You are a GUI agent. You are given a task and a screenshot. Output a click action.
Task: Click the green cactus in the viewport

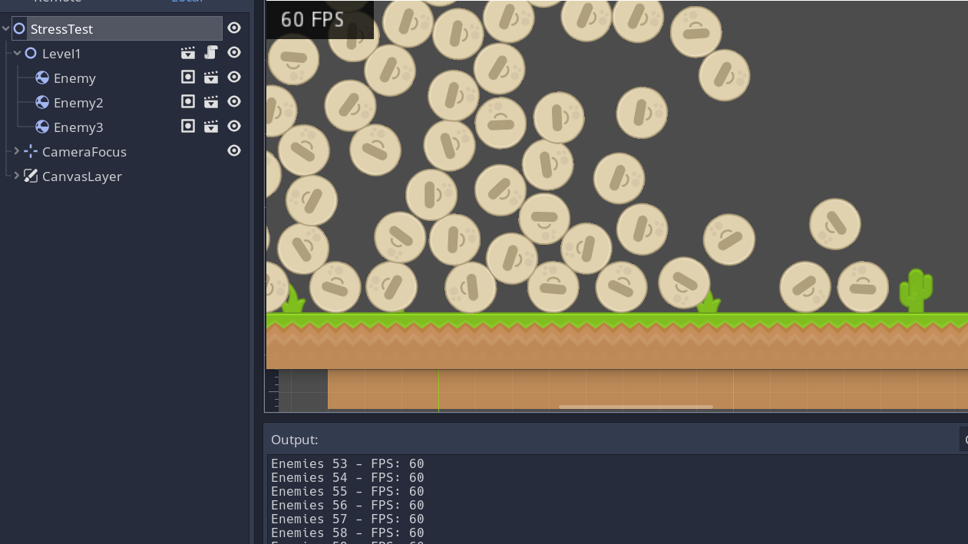pos(916,291)
